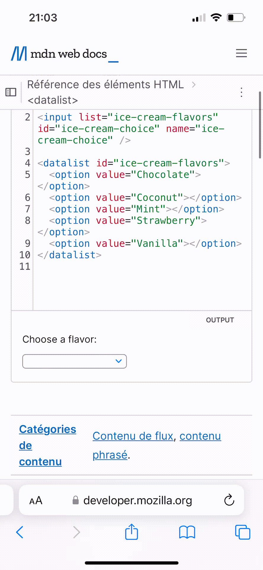Reload the page in Safari
This screenshot has width=263, height=570.
tap(229, 500)
